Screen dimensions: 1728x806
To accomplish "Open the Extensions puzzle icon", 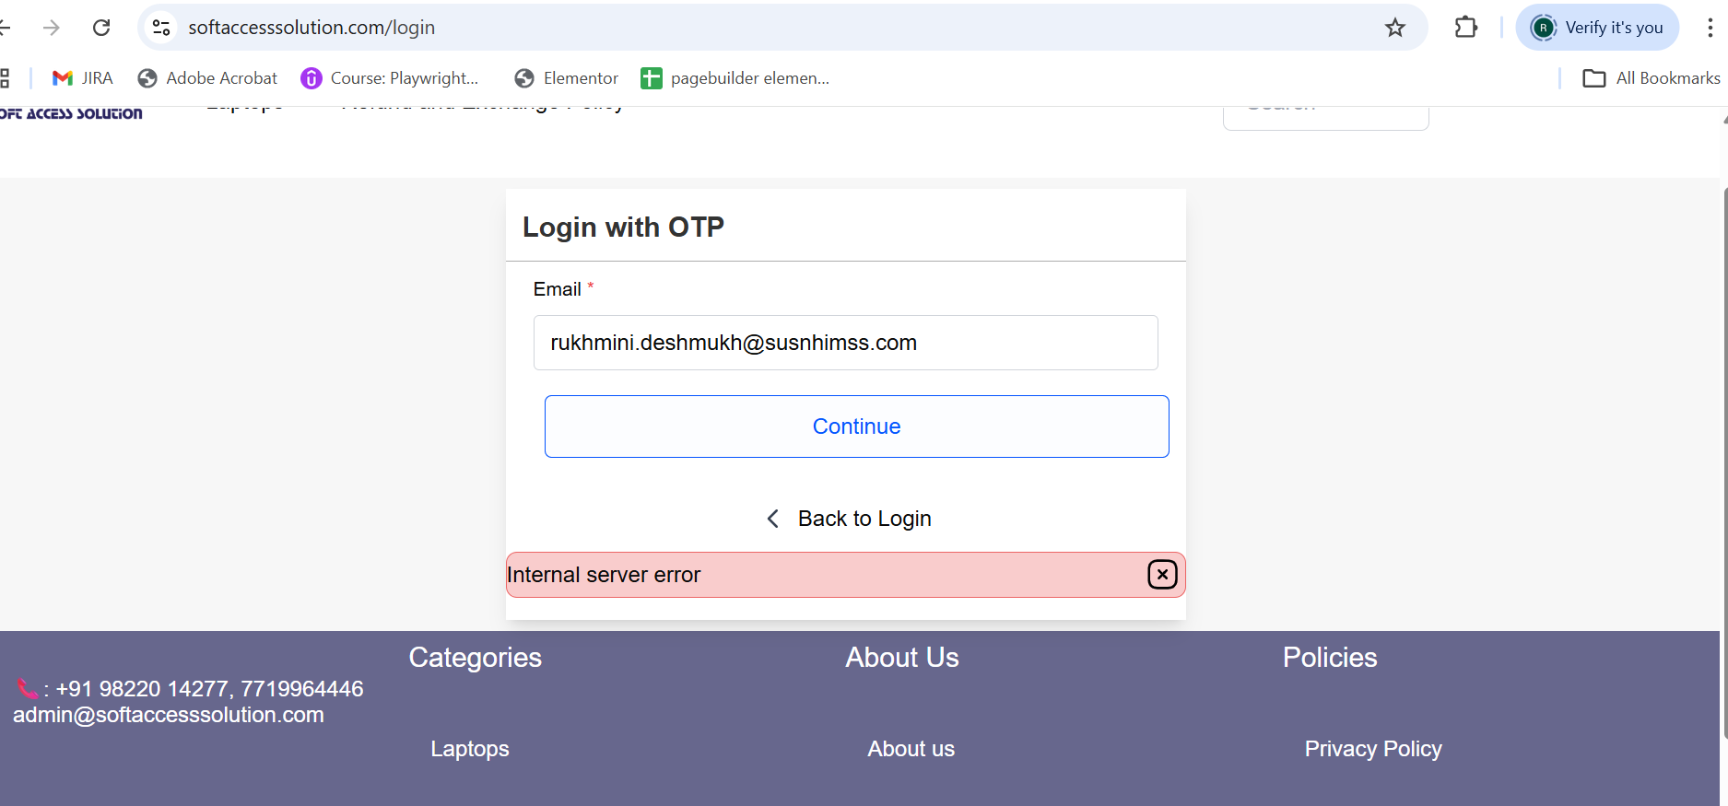I will pos(1465,28).
